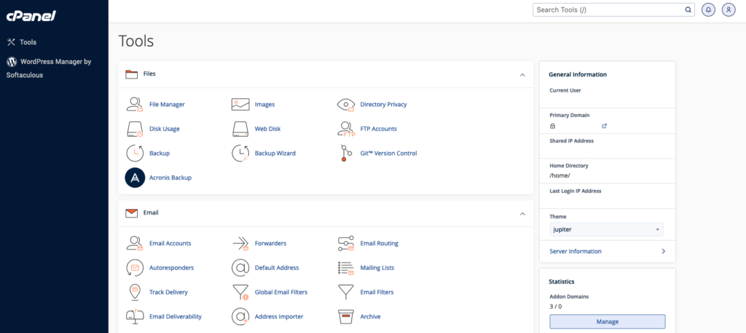
Task: Click the Server Information link text
Action: (576, 252)
